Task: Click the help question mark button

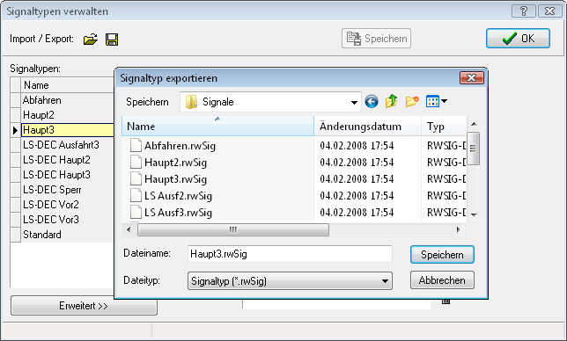Action: [524, 11]
